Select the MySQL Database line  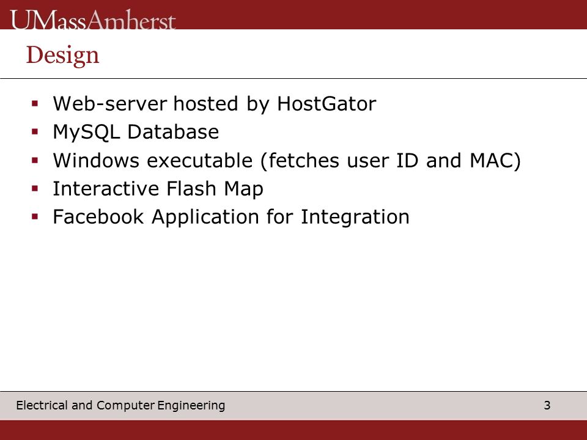click(x=136, y=132)
